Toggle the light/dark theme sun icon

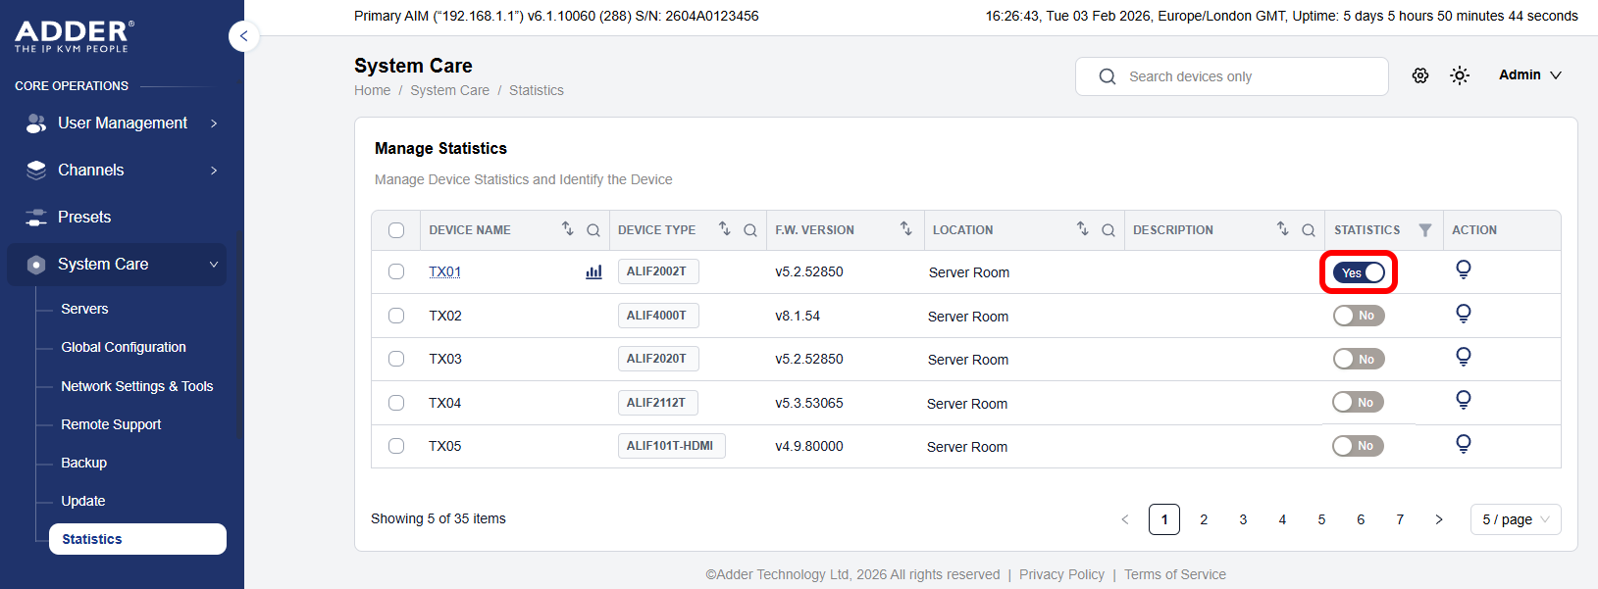(x=1459, y=75)
